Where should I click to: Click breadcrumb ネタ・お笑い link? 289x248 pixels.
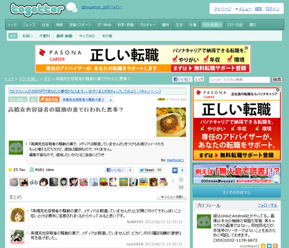coord(28,79)
